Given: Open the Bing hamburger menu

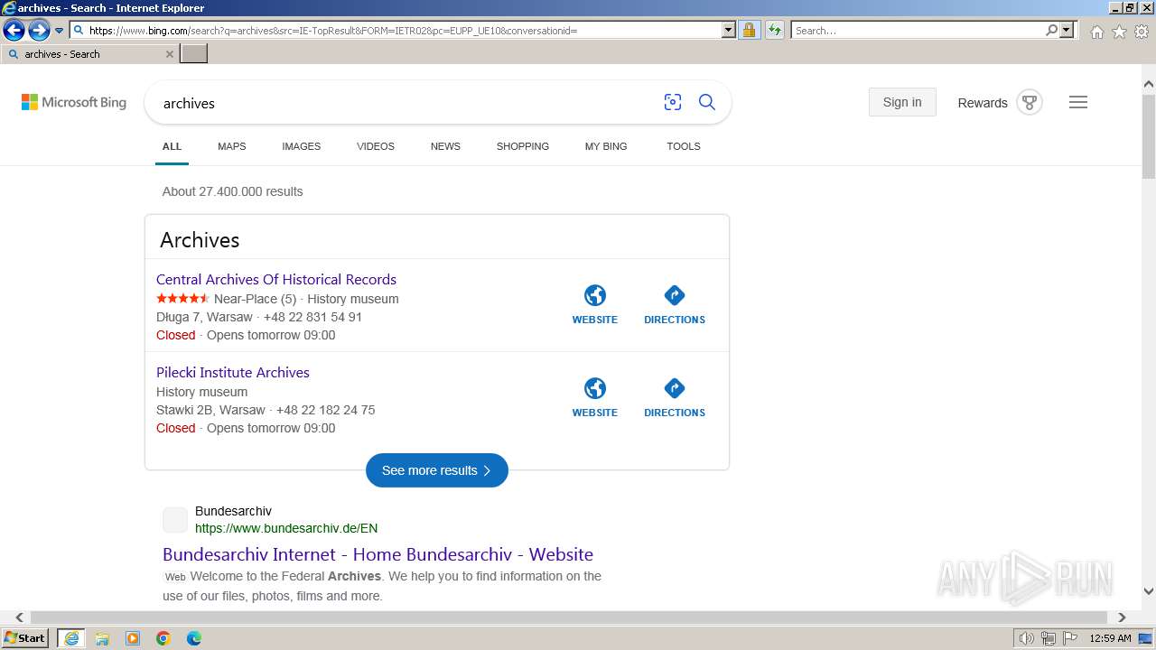Looking at the screenshot, I should click(x=1078, y=102).
